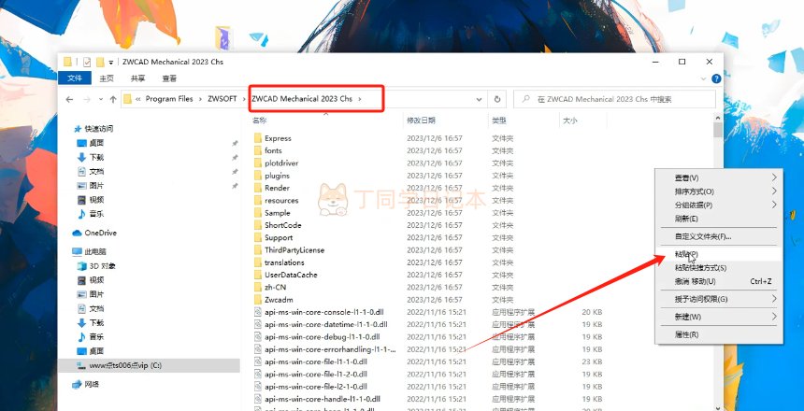The height and width of the screenshot is (411, 804).
Task: Select 此电脑 in the navigation pane
Action: (x=95, y=251)
